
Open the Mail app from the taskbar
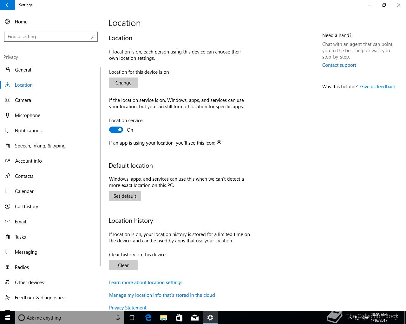pos(194,318)
